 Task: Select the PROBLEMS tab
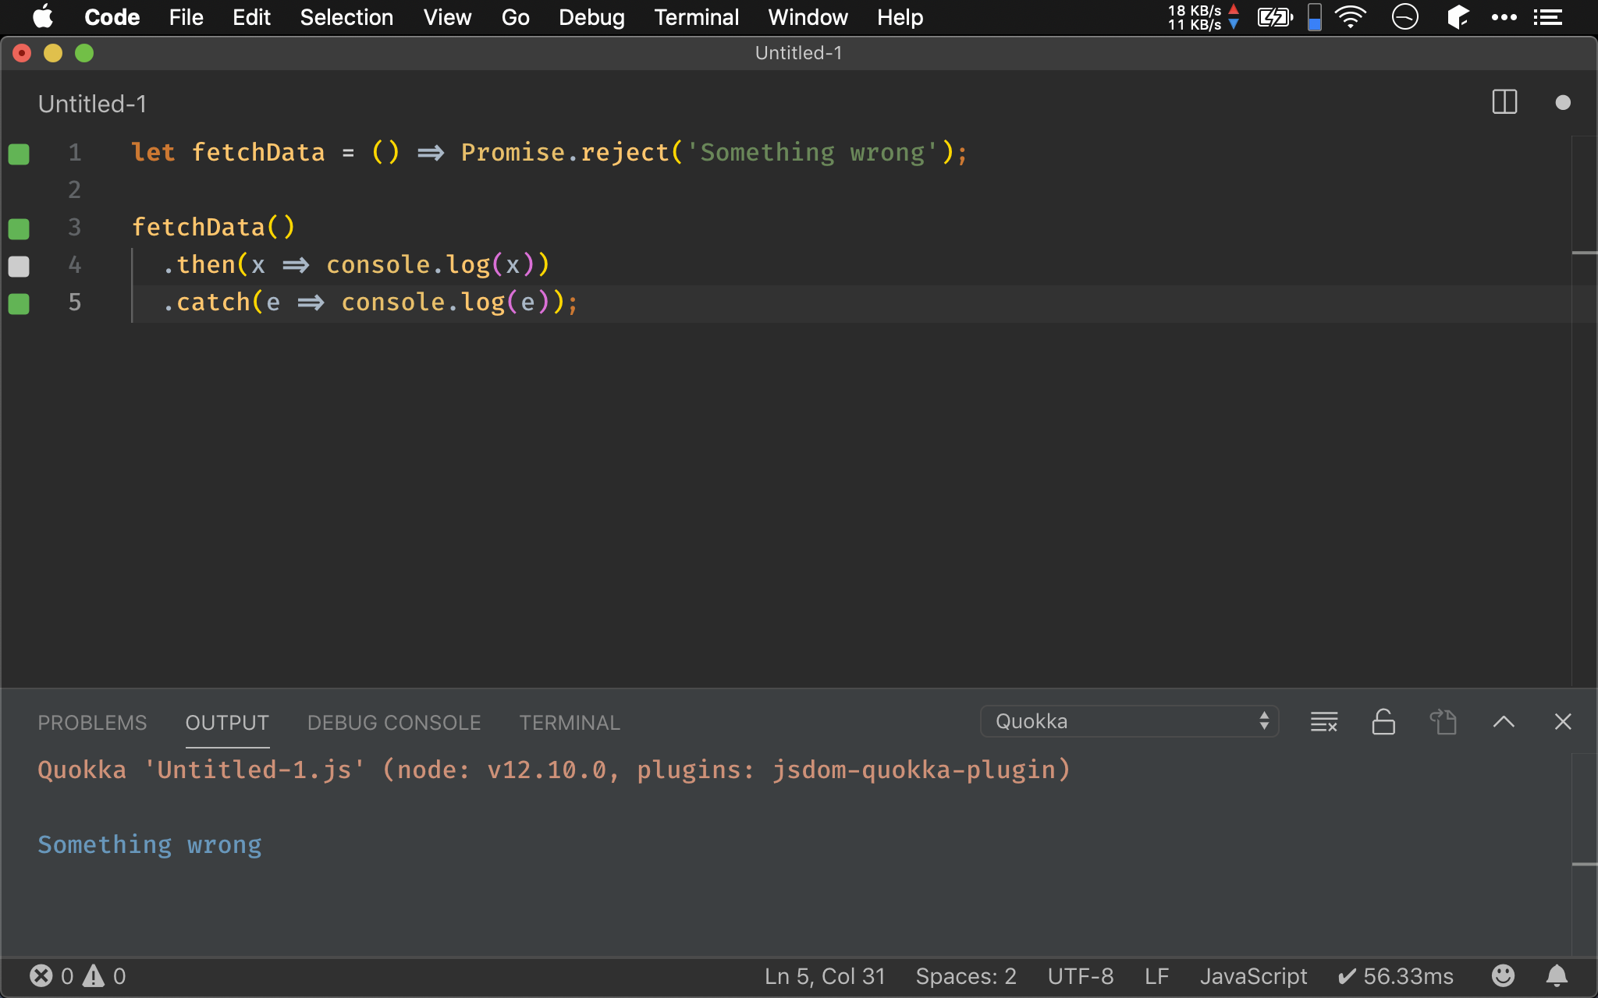[x=92, y=722]
